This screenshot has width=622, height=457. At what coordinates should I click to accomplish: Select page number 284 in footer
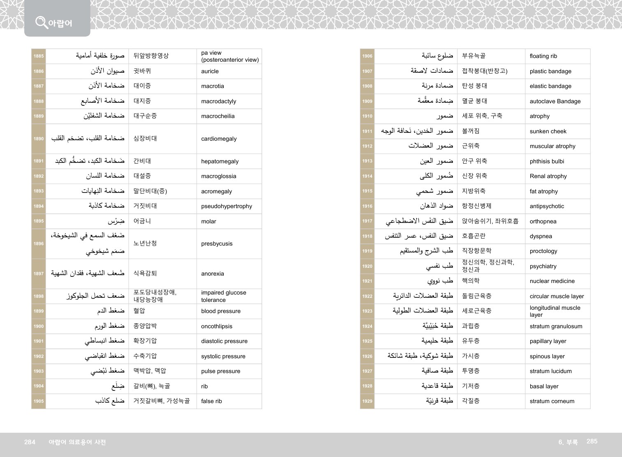click(30, 442)
